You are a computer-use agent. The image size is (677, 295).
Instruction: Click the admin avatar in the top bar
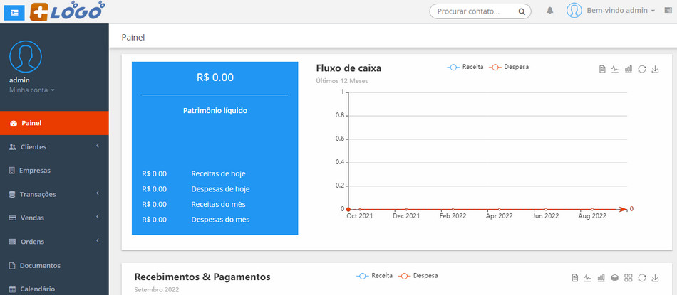pyautogui.click(x=574, y=11)
